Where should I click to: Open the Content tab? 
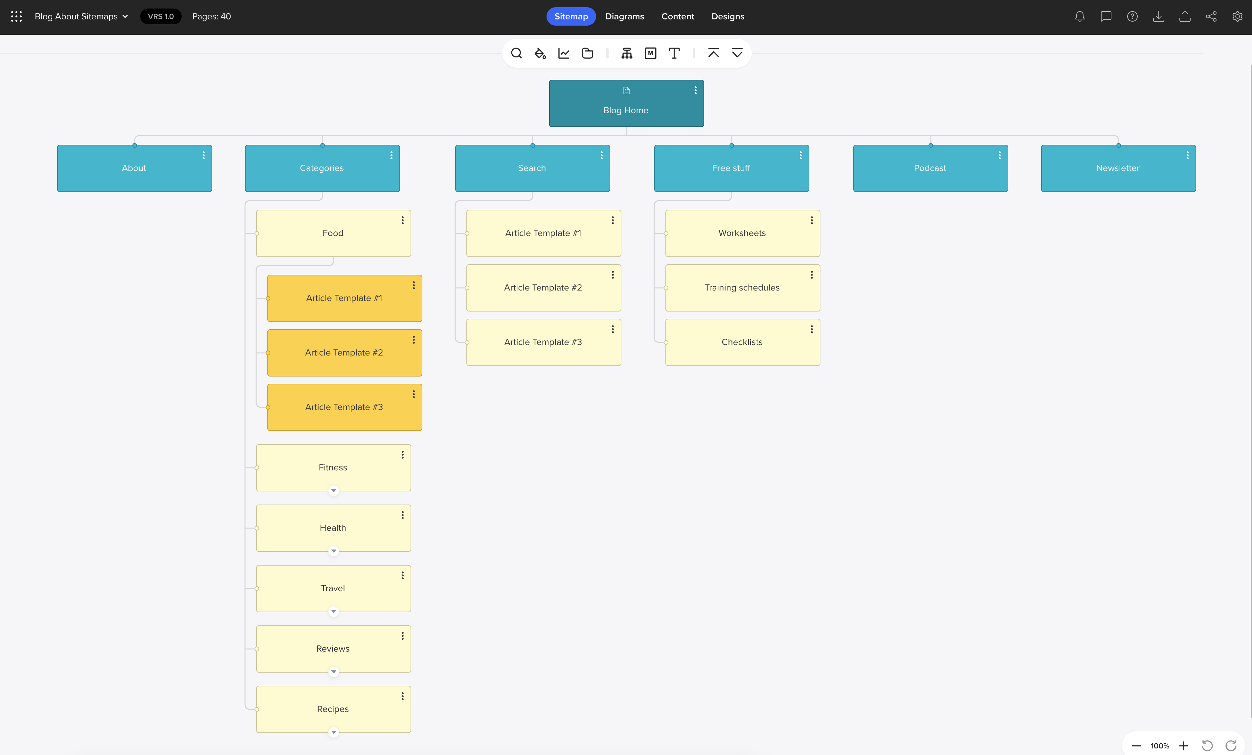[x=677, y=16]
